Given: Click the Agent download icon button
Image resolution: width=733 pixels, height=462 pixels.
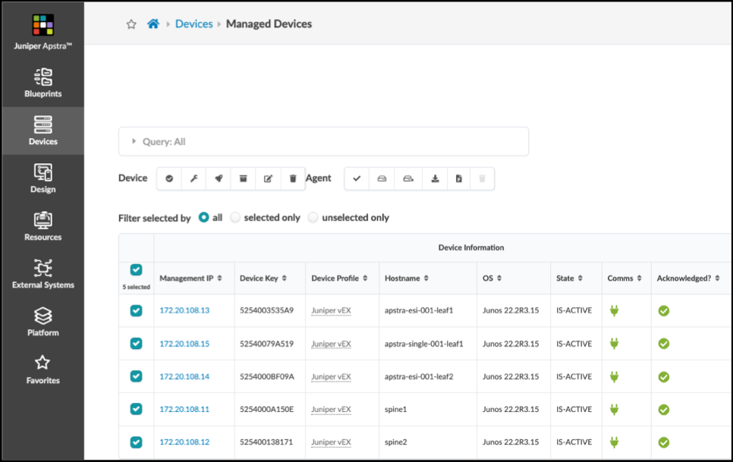Looking at the screenshot, I should coord(435,178).
